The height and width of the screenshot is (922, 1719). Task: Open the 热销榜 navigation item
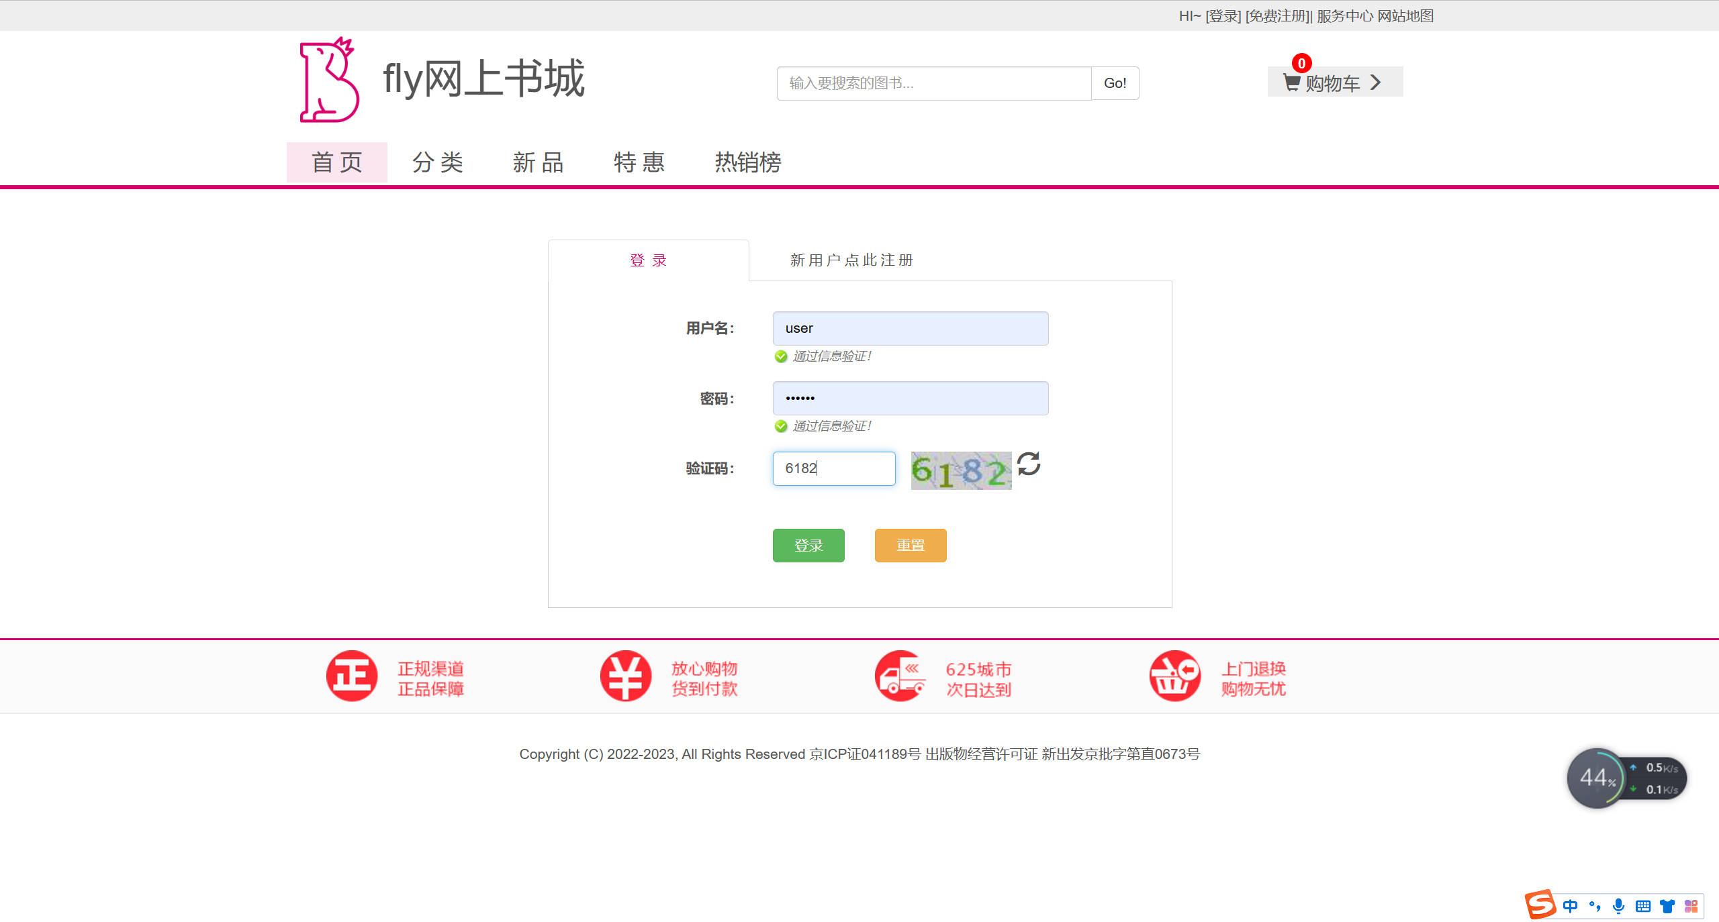point(747,162)
